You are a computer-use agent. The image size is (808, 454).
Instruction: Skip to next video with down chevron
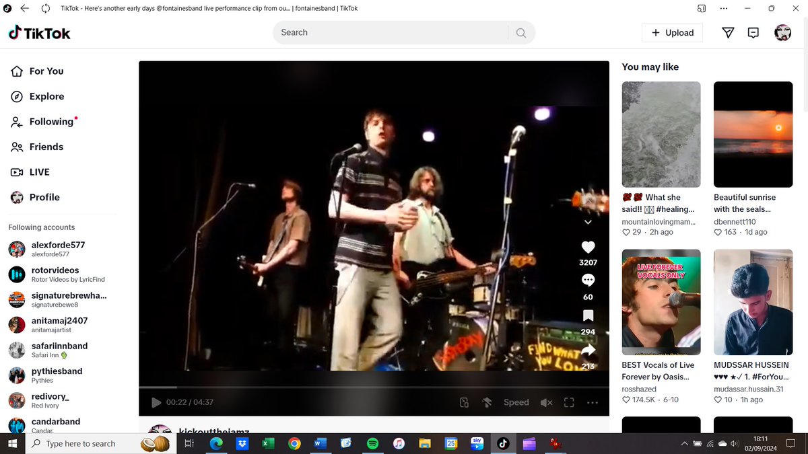click(588, 222)
